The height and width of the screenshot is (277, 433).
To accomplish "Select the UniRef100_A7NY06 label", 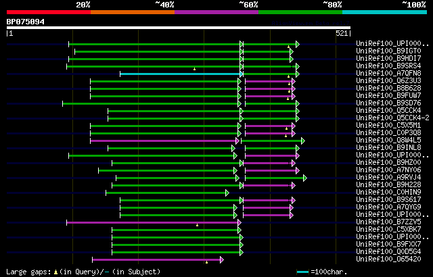I will click(x=388, y=170).
